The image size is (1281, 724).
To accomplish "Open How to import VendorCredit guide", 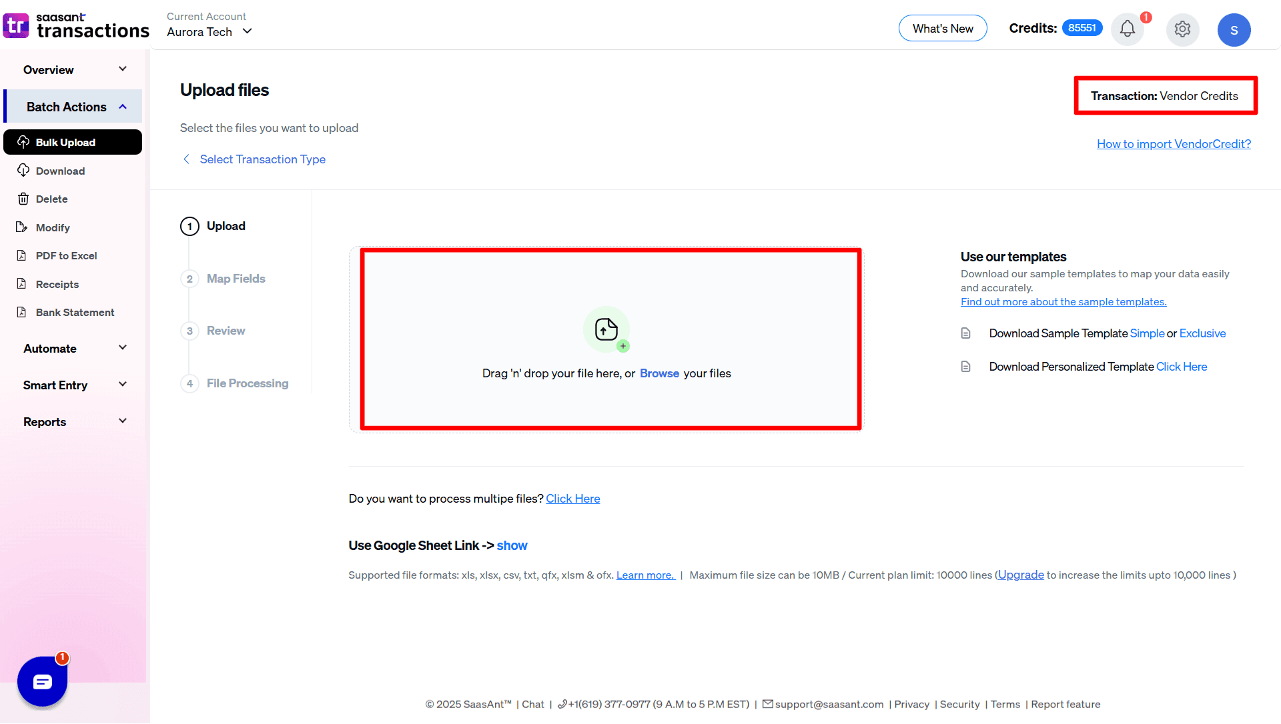I will (x=1174, y=143).
